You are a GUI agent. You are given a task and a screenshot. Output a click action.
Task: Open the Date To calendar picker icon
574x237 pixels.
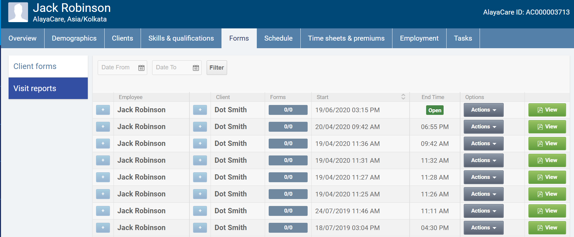[196, 68]
